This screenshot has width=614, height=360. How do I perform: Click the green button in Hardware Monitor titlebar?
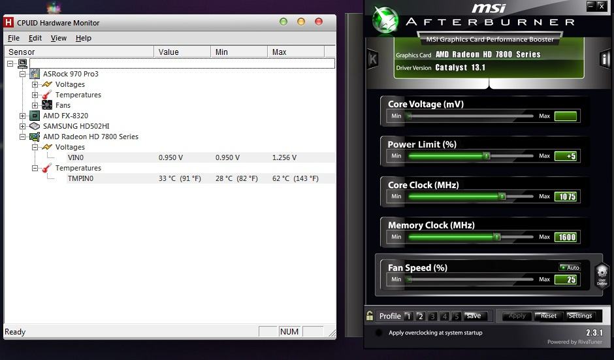pyautogui.click(x=283, y=22)
